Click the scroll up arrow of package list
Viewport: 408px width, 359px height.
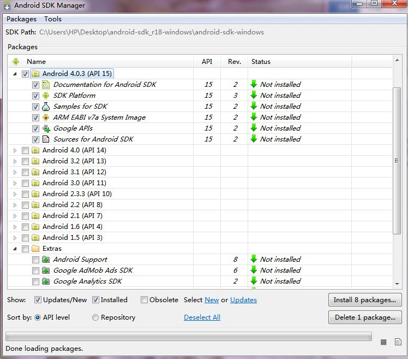click(397, 60)
